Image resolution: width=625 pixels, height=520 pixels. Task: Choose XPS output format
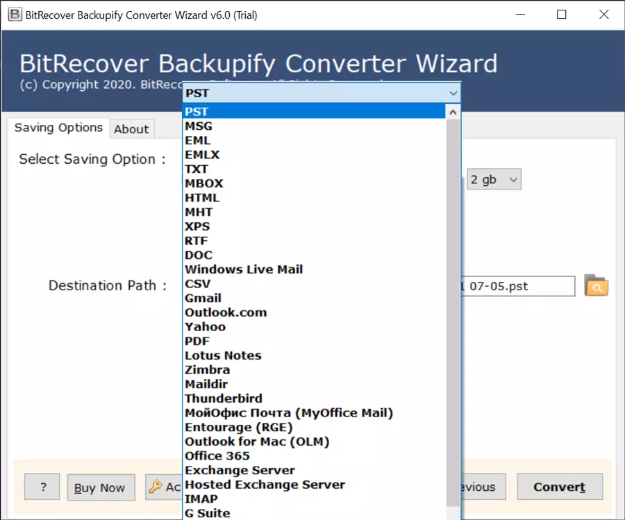(x=314, y=226)
